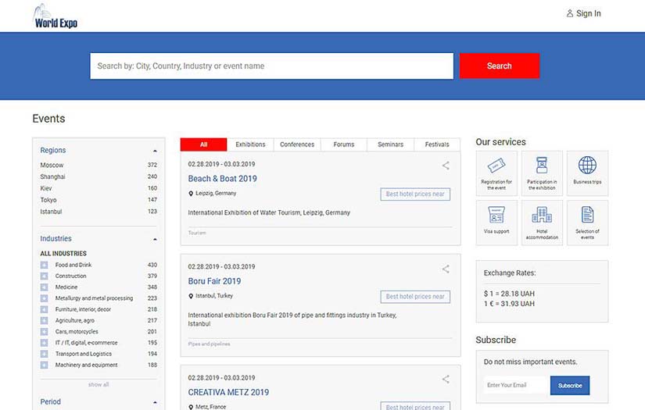Check the Agriculture, agro box
645x410 pixels.
pyautogui.click(x=44, y=320)
